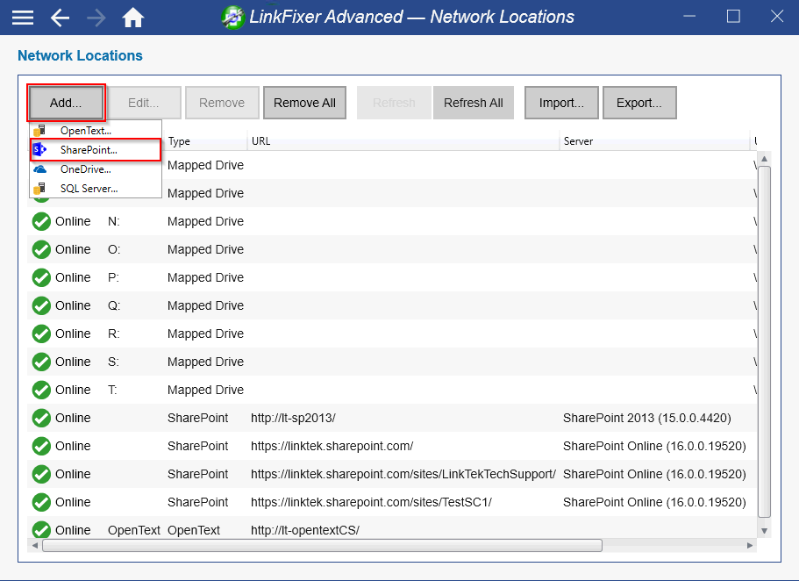Click the vertical scrollbar down arrow
The width and height of the screenshot is (799, 581).
[x=764, y=530]
